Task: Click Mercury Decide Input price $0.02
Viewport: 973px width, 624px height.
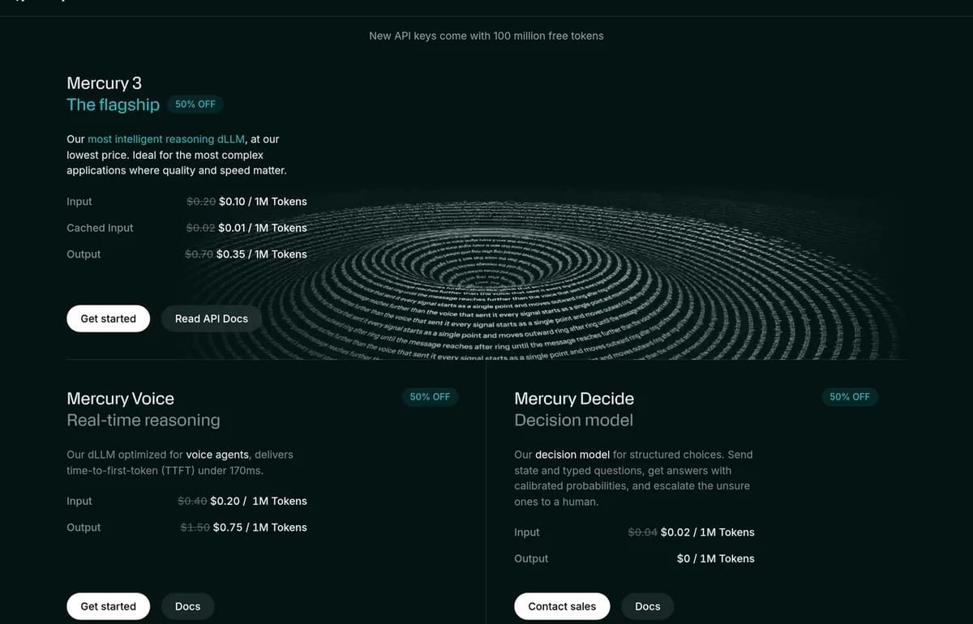Action: click(x=708, y=532)
